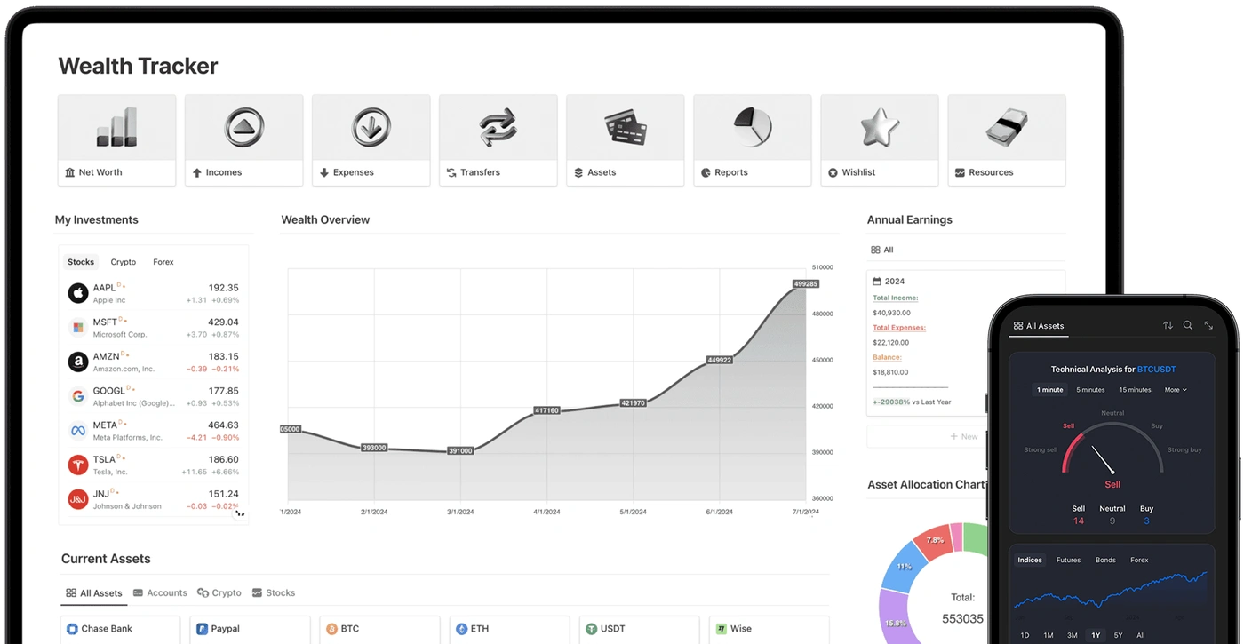
Task: Activate the Futures filter on the phone
Action: (x=1068, y=560)
